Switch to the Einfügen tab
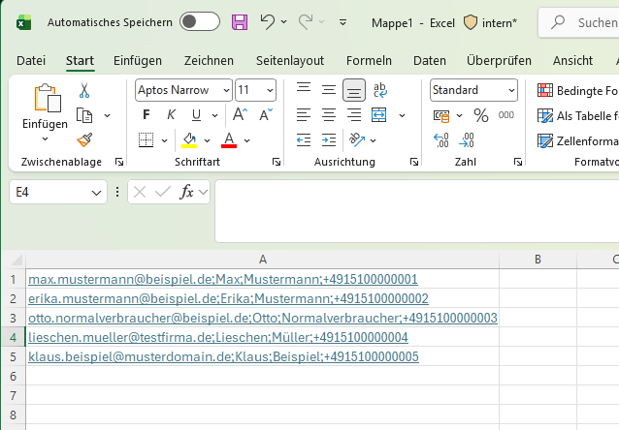Screen dimensions: 619x430 pos(138,60)
